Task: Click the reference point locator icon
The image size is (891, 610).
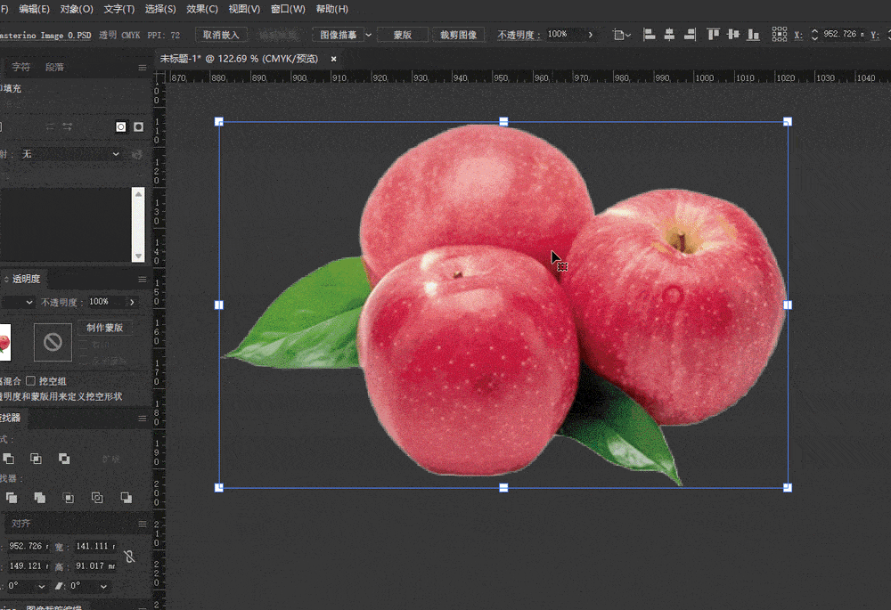Action: pos(780,35)
